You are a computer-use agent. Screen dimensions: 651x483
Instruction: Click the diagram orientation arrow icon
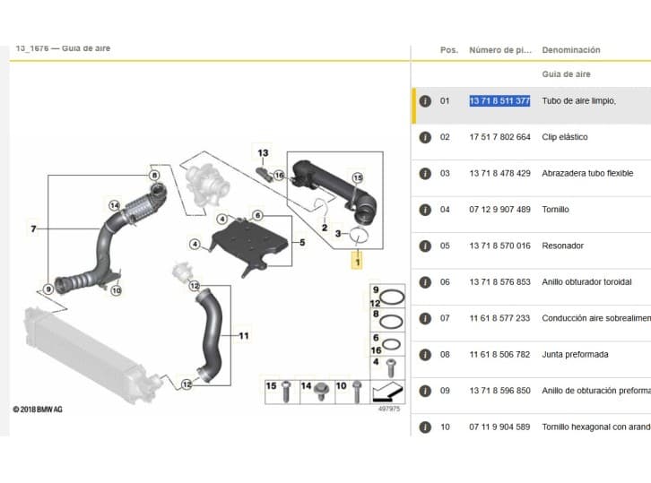pos(387,392)
